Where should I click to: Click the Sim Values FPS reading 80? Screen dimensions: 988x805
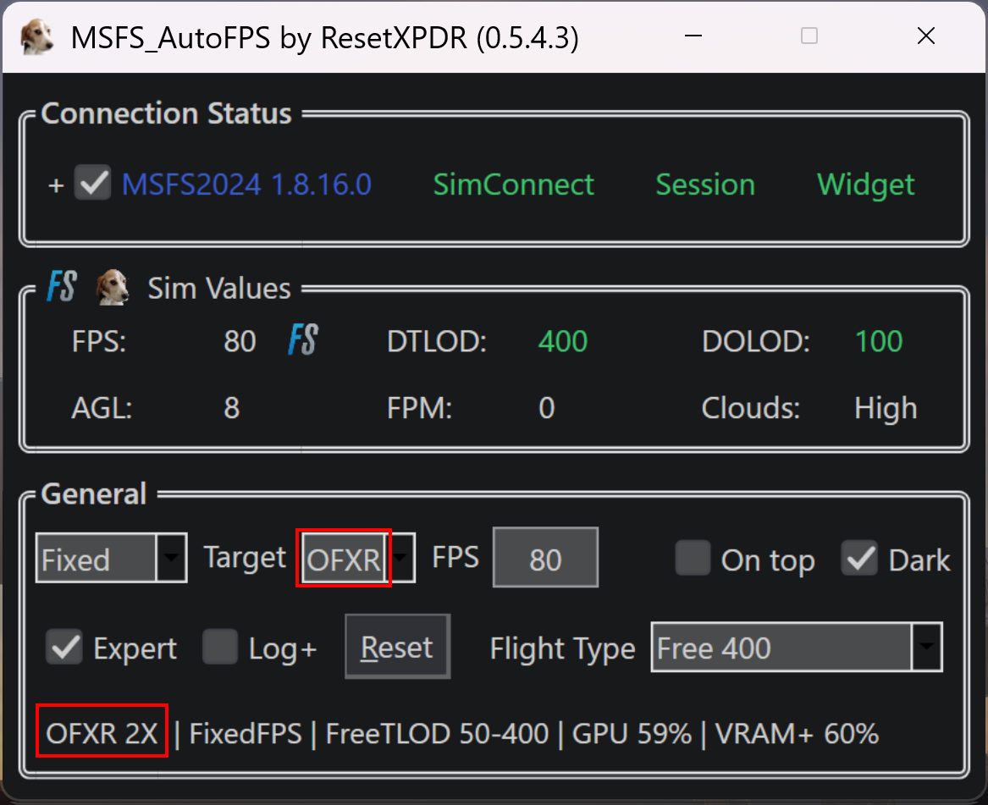click(x=240, y=341)
